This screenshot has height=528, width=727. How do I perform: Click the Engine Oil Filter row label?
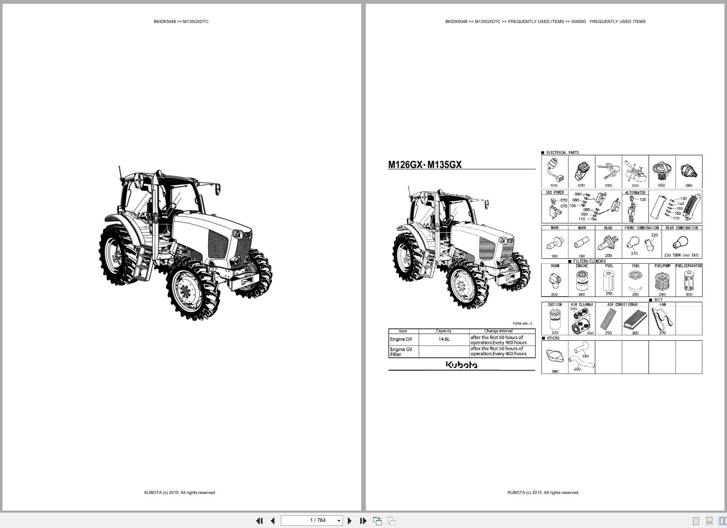point(401,351)
